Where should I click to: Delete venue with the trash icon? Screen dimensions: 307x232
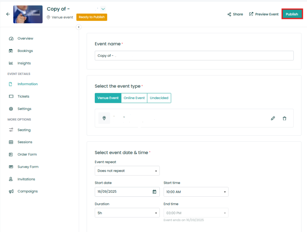click(x=285, y=118)
